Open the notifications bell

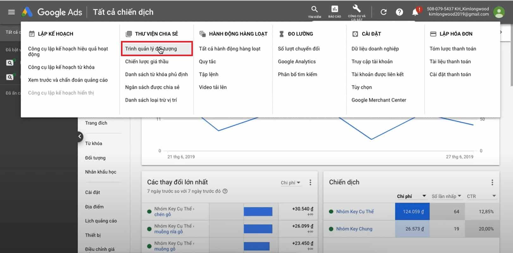[x=416, y=12]
